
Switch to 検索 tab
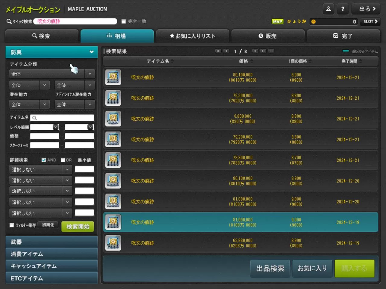(x=41, y=36)
